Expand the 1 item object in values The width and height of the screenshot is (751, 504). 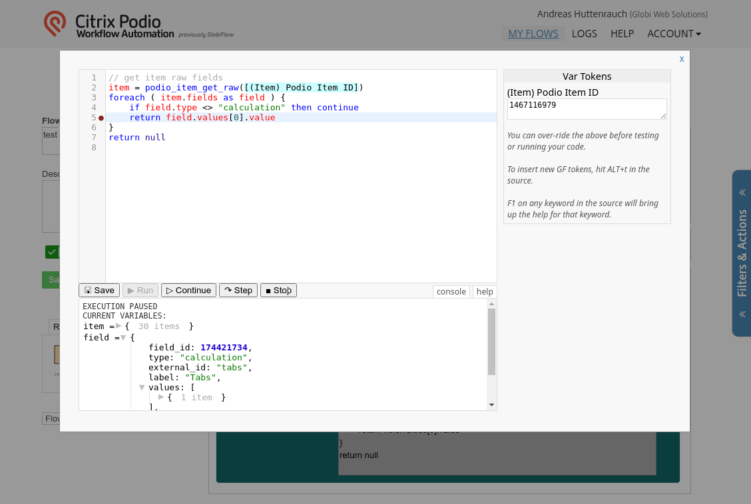click(161, 397)
